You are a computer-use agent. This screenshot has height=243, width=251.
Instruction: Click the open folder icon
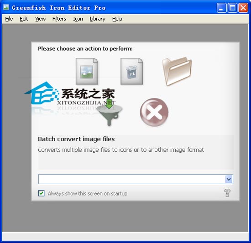tap(177, 71)
